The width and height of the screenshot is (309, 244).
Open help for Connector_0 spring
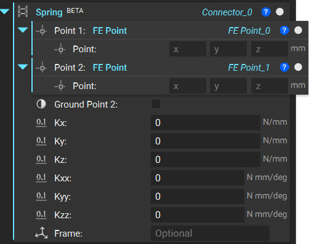pyautogui.click(x=266, y=12)
